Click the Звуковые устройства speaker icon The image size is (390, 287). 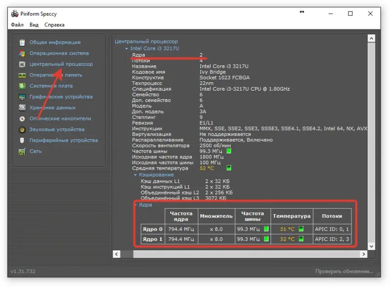click(x=22, y=130)
